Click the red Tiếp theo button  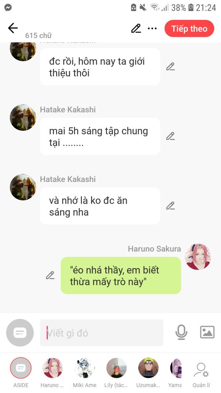[x=189, y=29]
